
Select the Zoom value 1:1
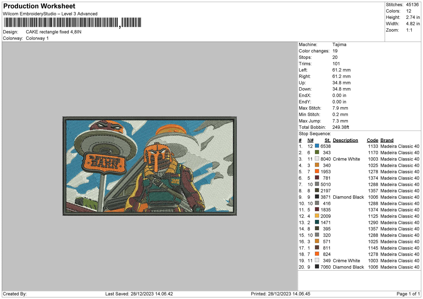[x=409, y=30]
